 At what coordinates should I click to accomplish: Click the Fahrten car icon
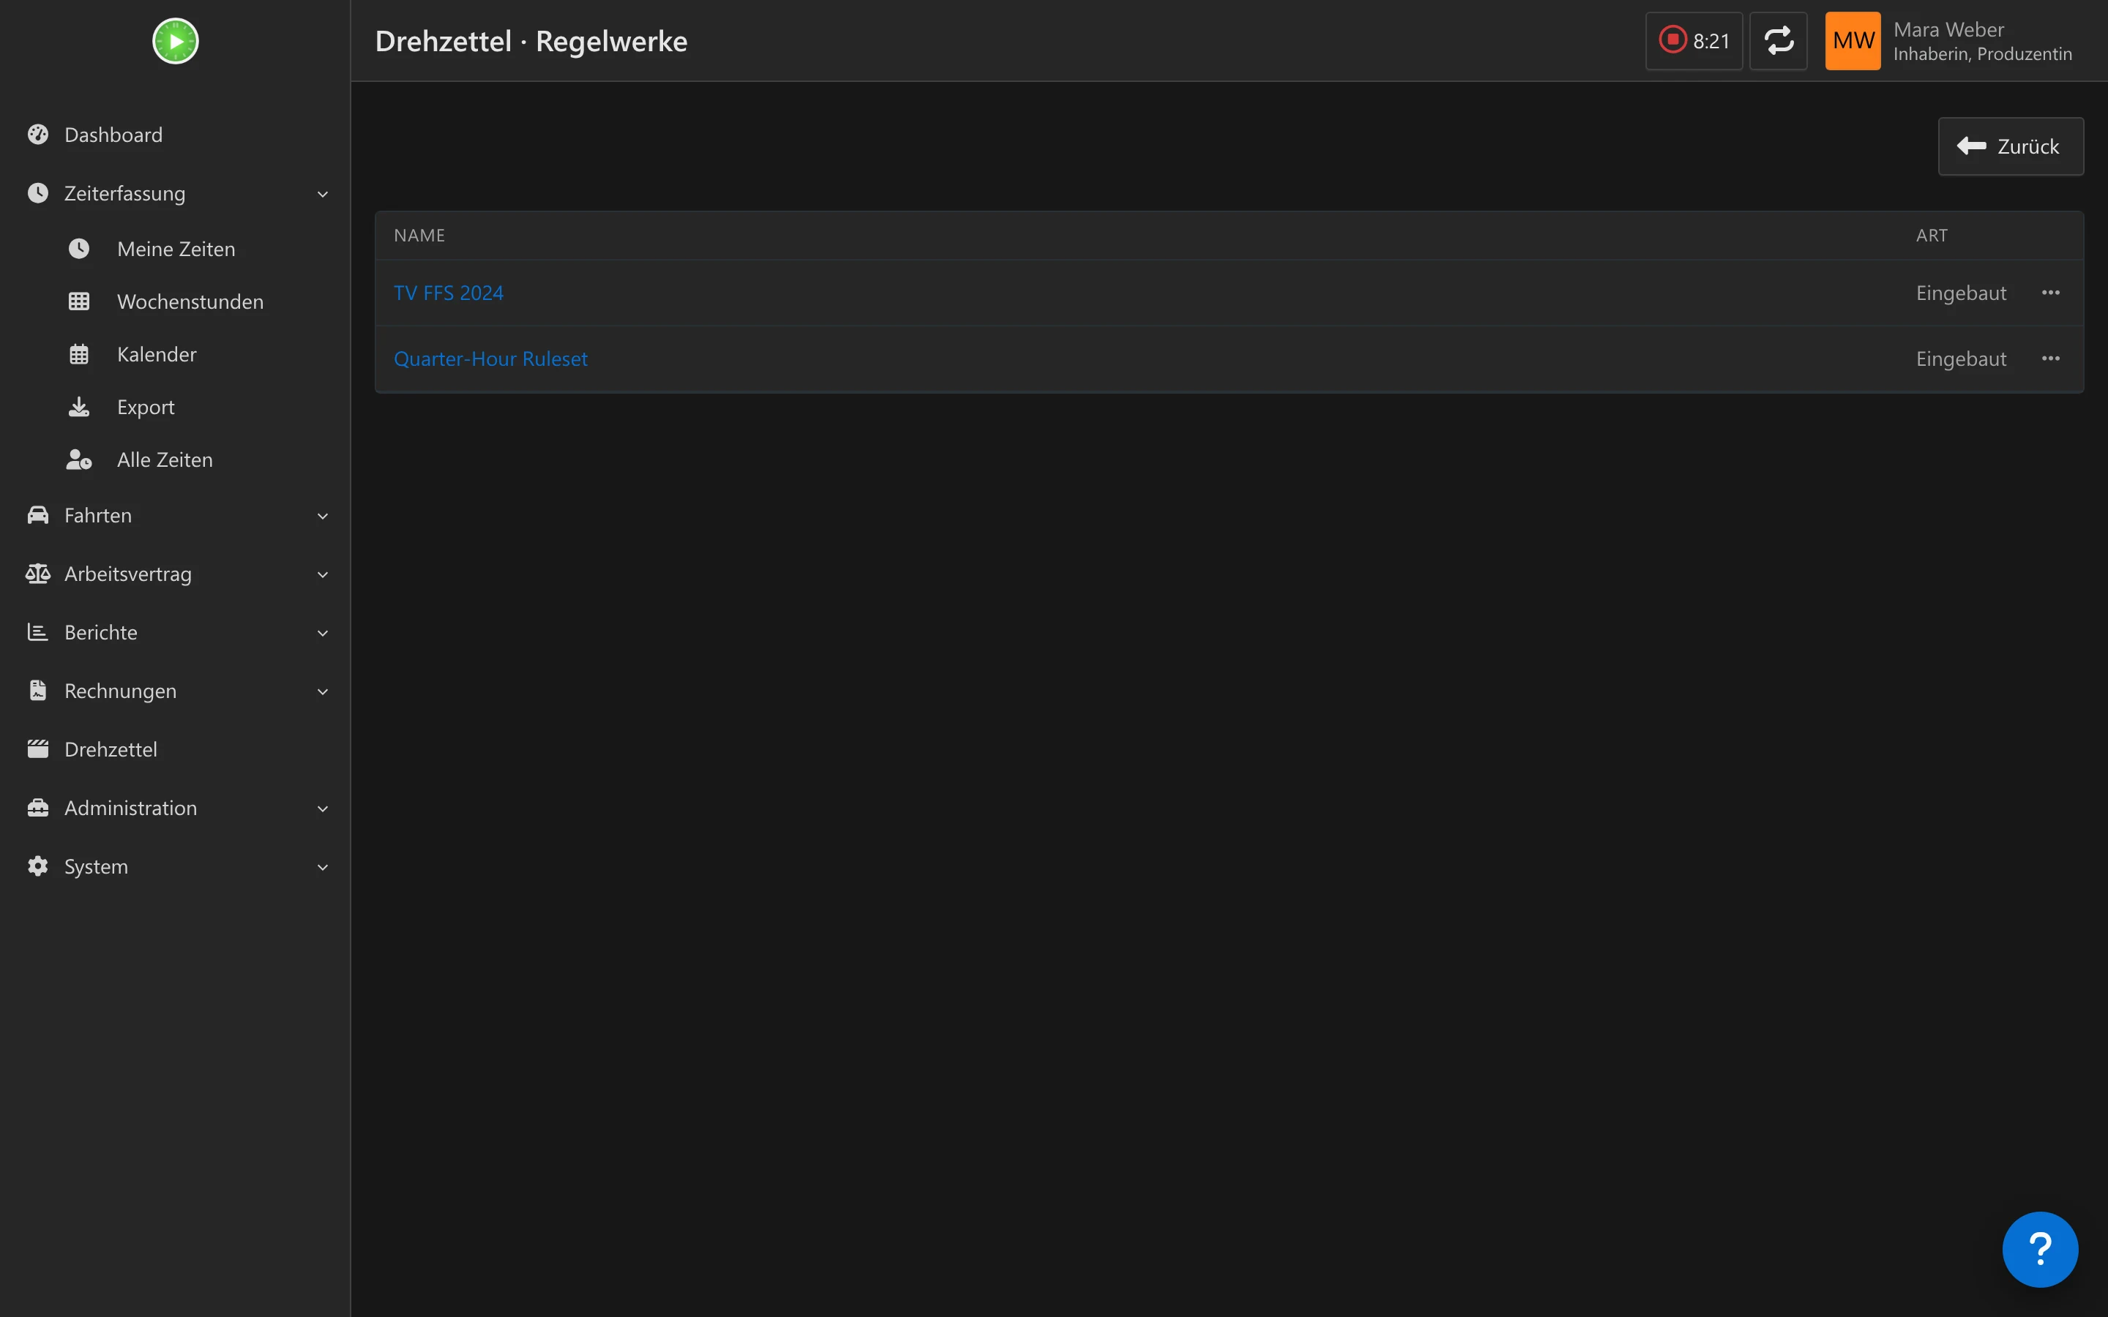(x=37, y=515)
